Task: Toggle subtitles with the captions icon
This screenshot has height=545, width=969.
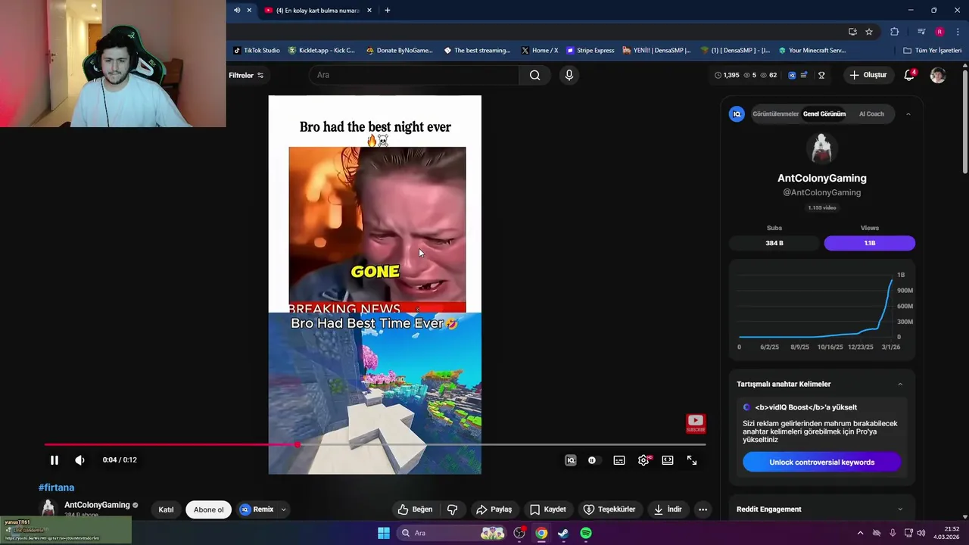Action: (619, 460)
